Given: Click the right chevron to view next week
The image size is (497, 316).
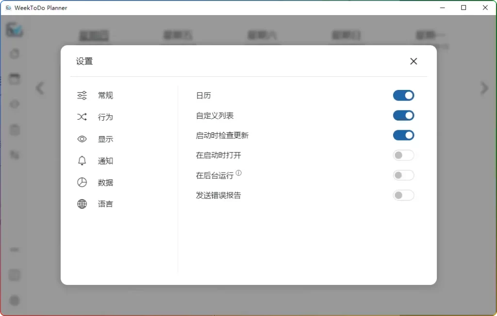Looking at the screenshot, I should [x=484, y=88].
